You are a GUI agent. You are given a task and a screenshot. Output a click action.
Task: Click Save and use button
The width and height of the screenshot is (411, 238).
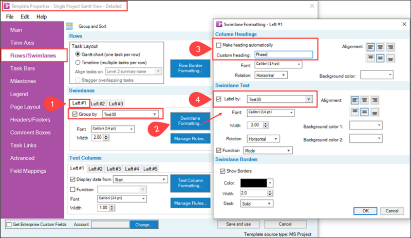pos(238,224)
